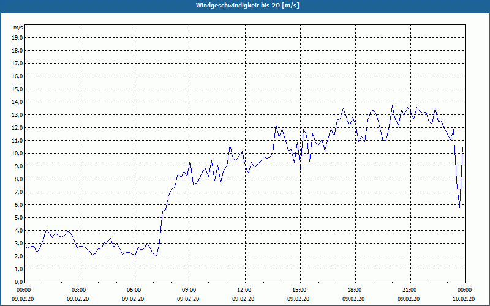This screenshot has width=490, height=306.
Task: Click the '18,0' y-axis value
Action: point(17,51)
